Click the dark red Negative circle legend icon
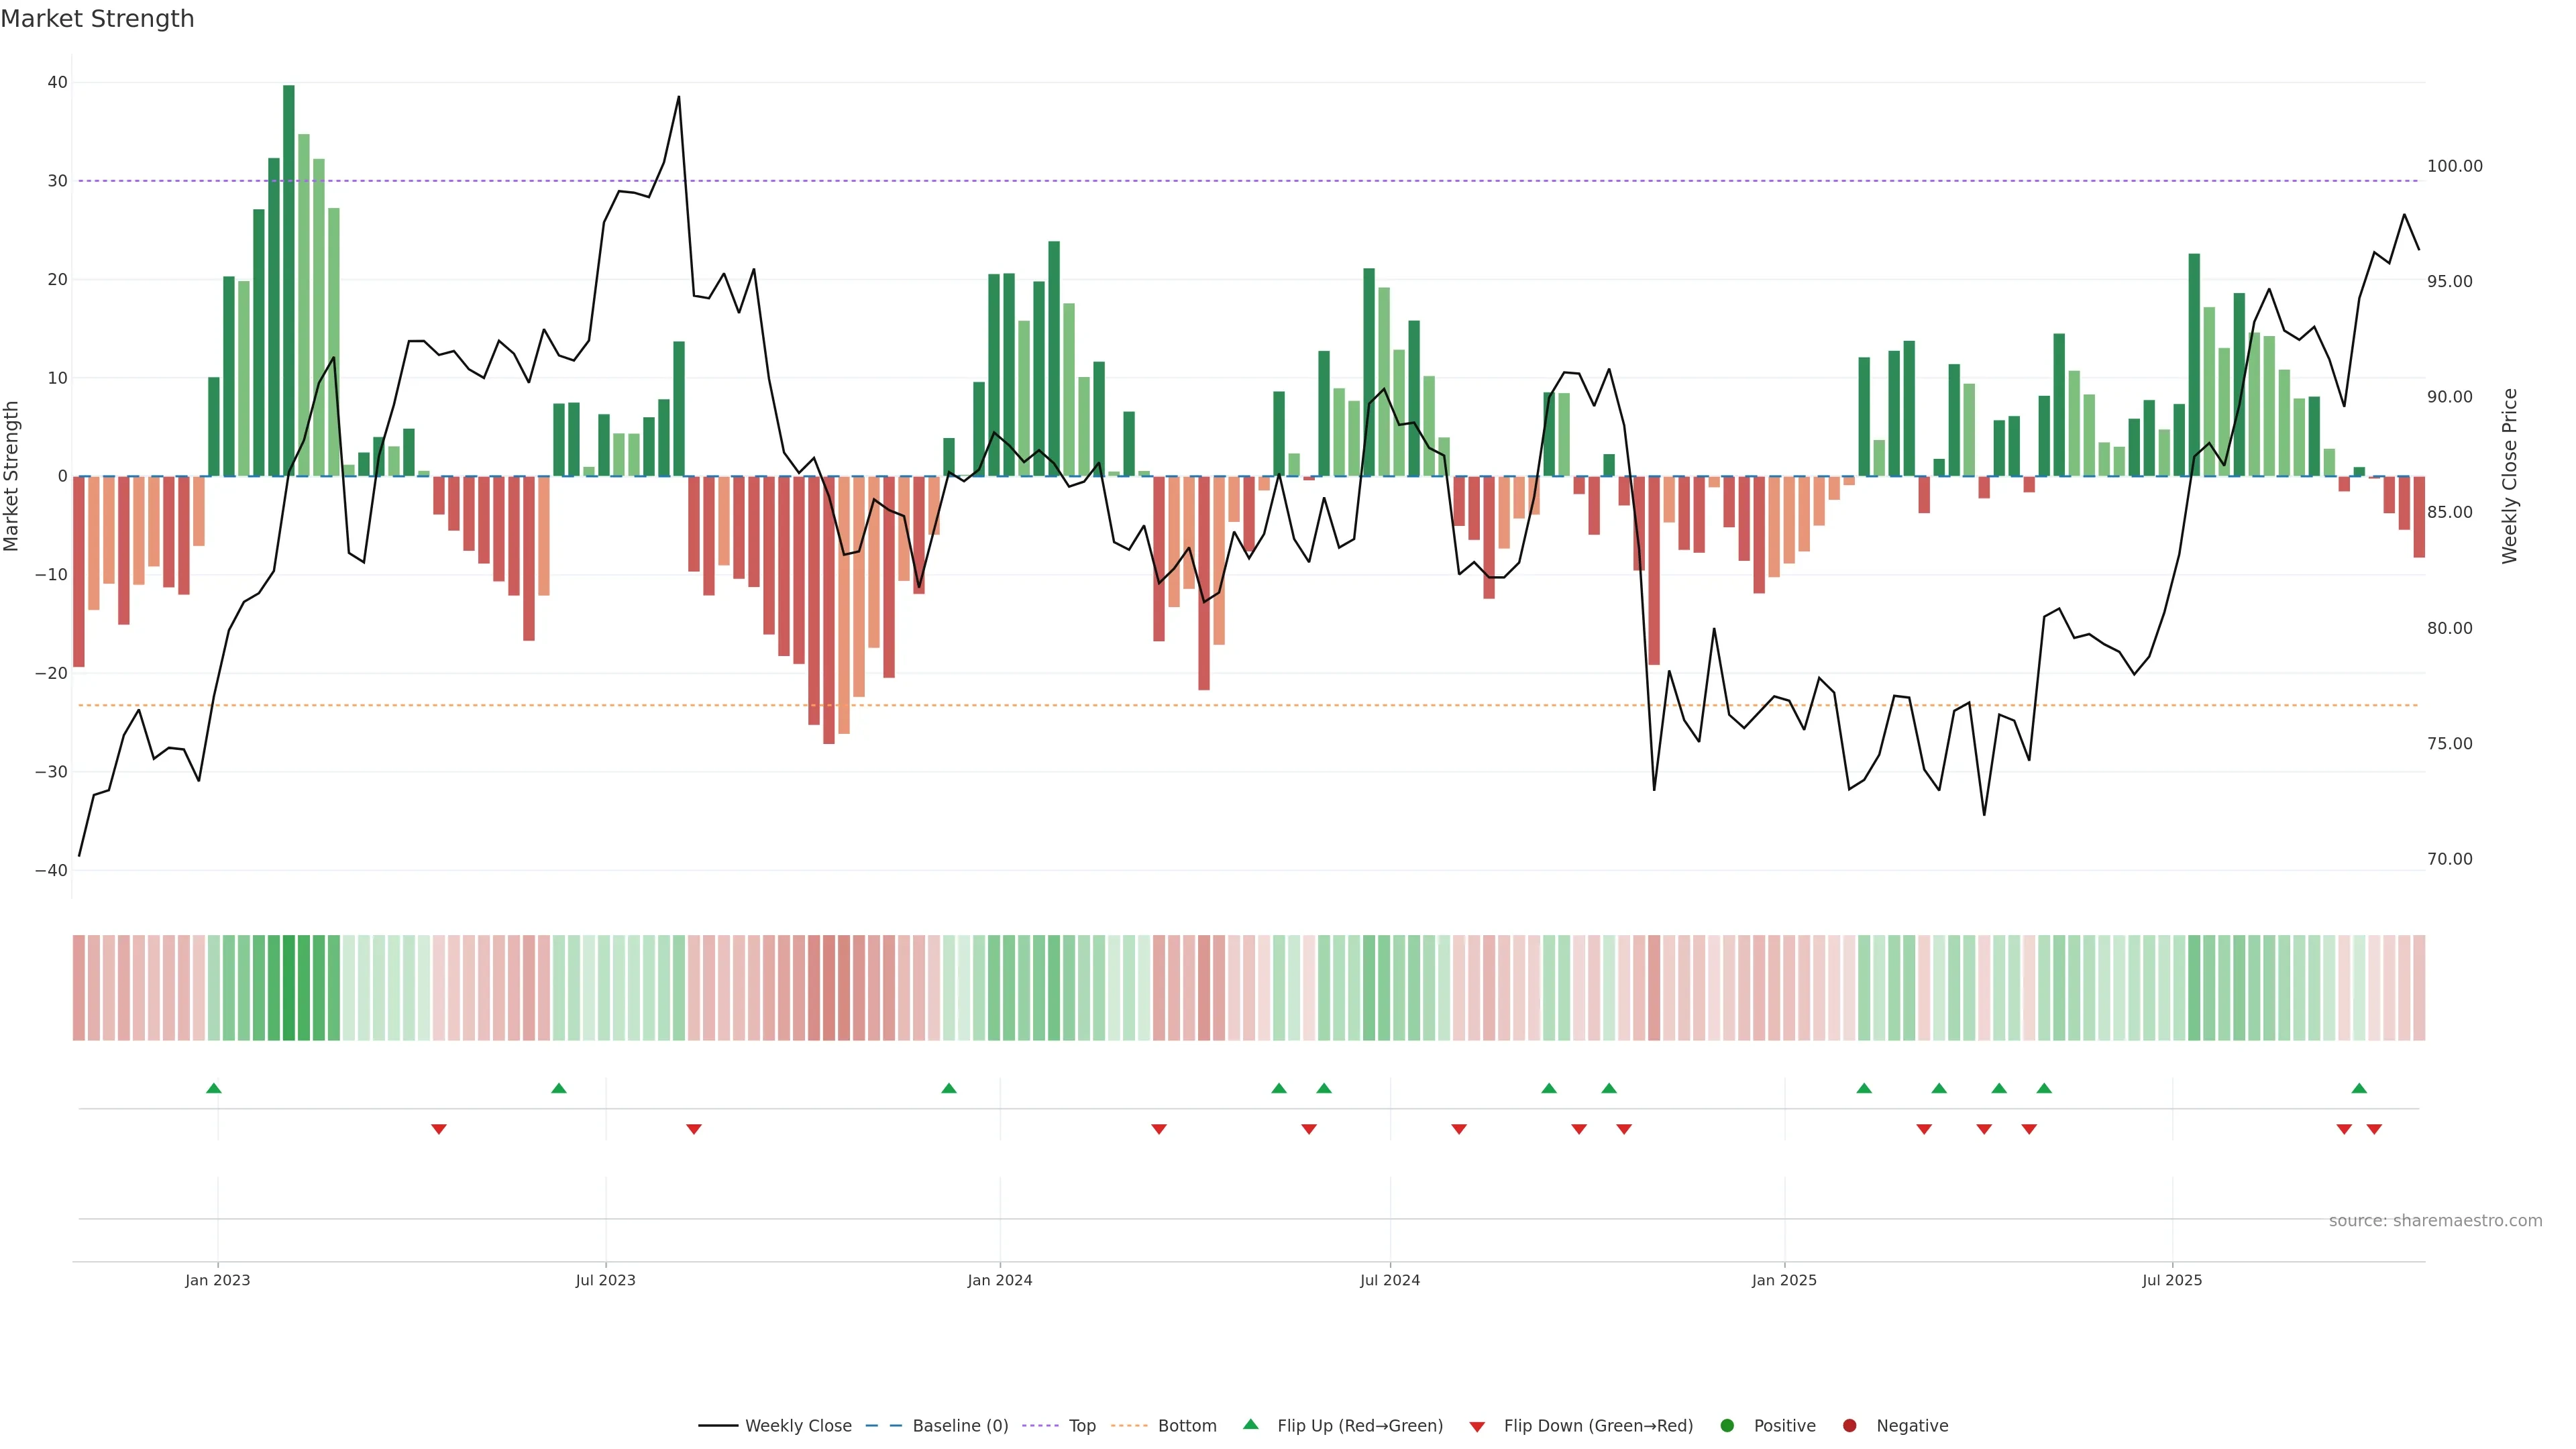2576x1449 pixels. coord(1849,1426)
